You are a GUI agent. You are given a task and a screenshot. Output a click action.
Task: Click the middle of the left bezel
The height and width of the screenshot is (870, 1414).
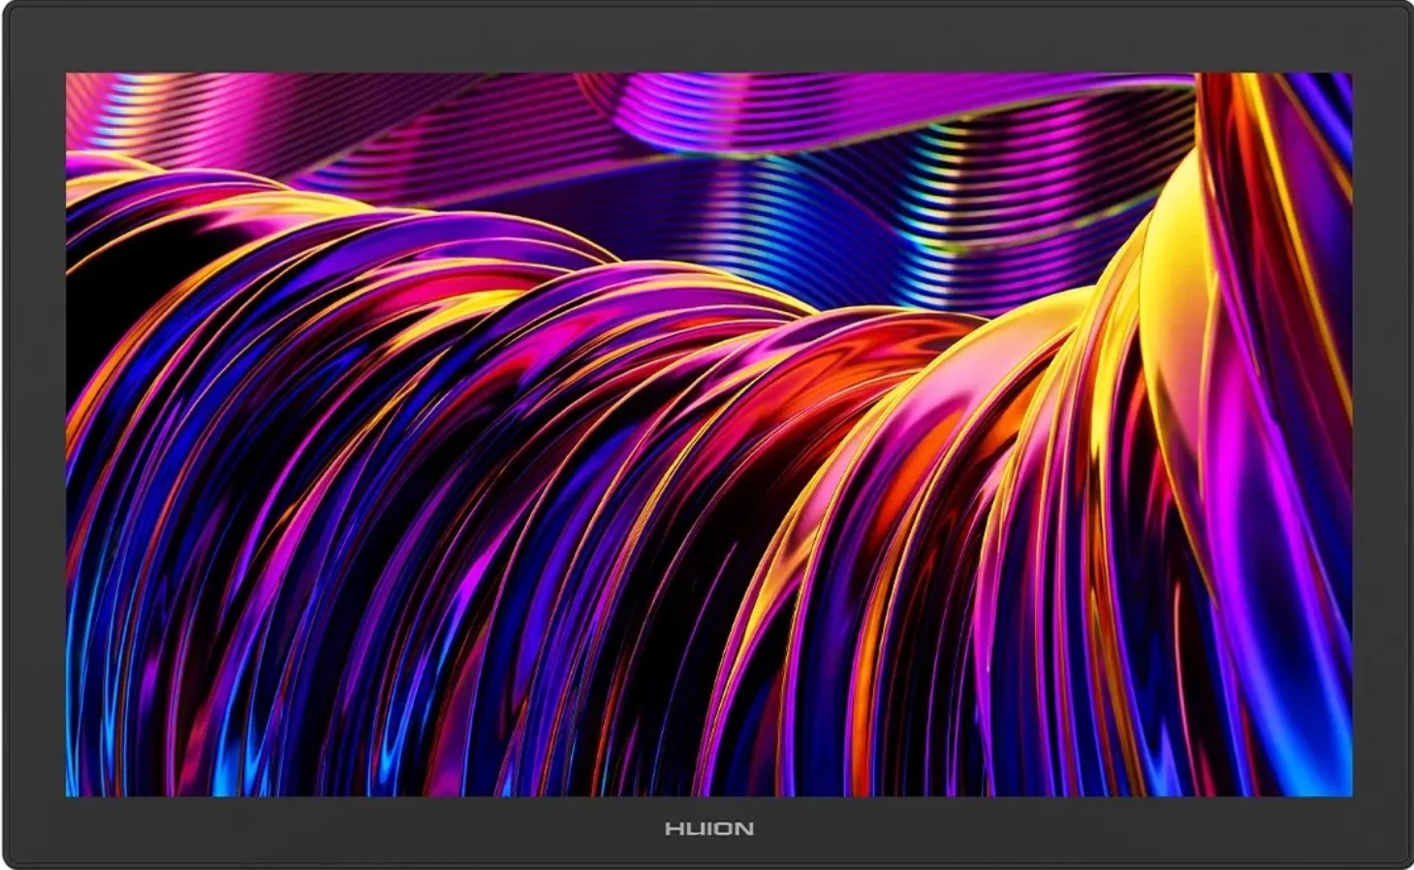34,436
